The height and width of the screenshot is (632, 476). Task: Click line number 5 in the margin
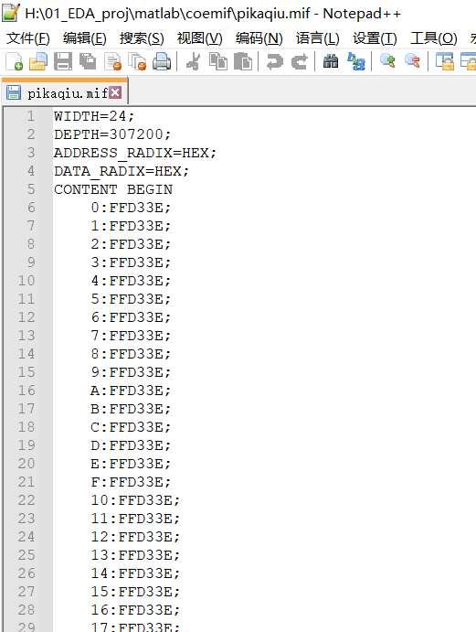point(30,189)
